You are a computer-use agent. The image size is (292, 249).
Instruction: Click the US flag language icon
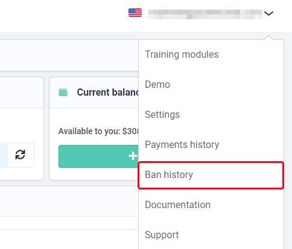click(x=135, y=13)
